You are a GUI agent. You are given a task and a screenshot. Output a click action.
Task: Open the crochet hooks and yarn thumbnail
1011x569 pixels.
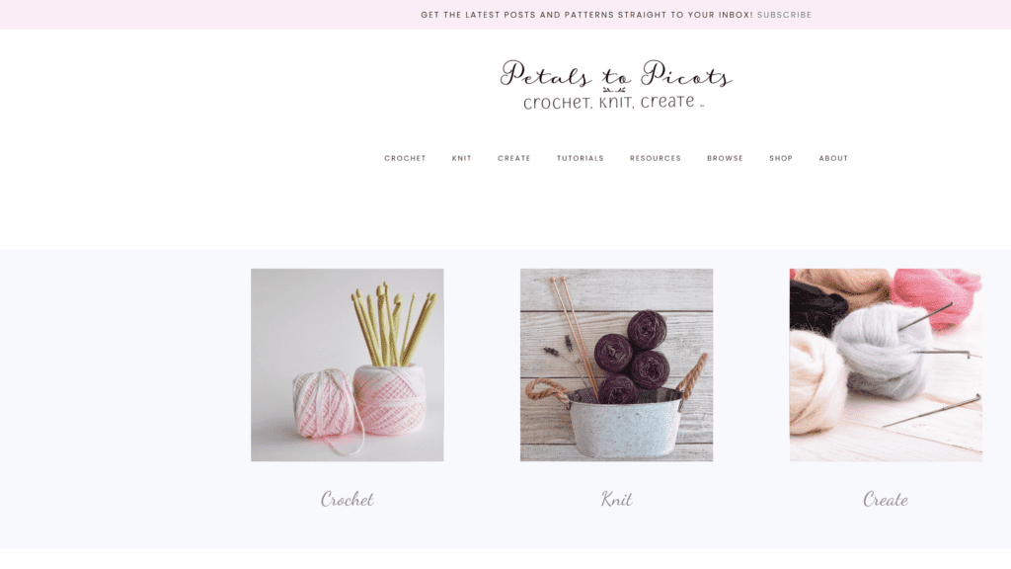(x=347, y=366)
